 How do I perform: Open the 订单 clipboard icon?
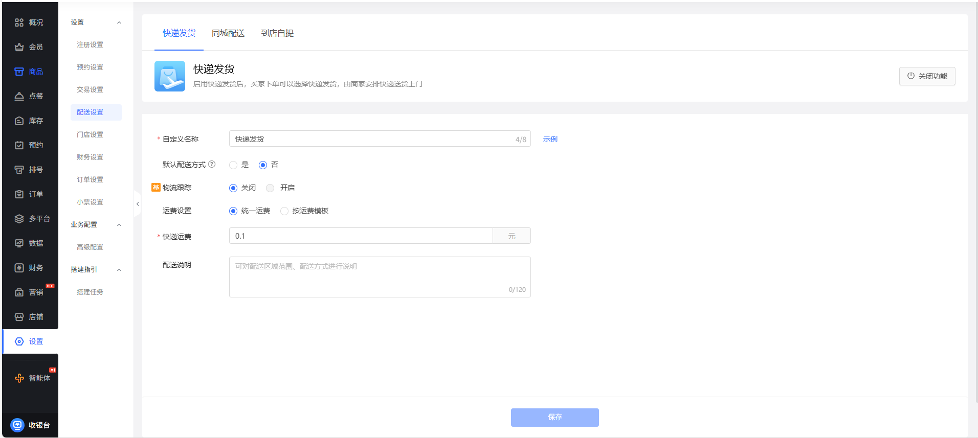[19, 194]
